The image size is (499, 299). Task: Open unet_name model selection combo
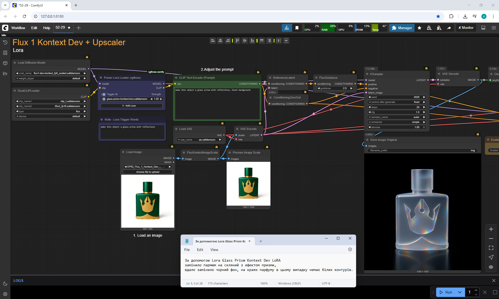coord(51,73)
